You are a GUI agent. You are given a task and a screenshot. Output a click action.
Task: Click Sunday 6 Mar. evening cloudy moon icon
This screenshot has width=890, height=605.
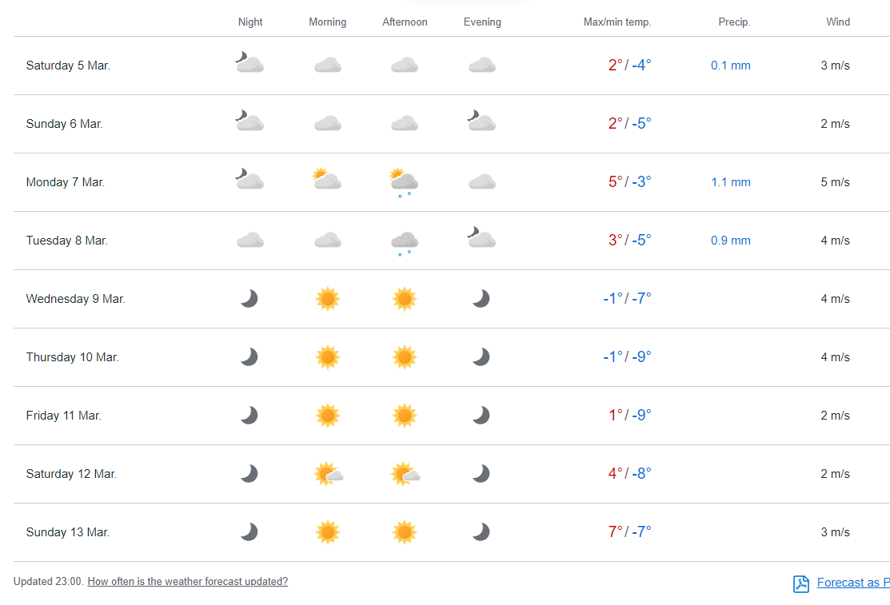click(481, 122)
